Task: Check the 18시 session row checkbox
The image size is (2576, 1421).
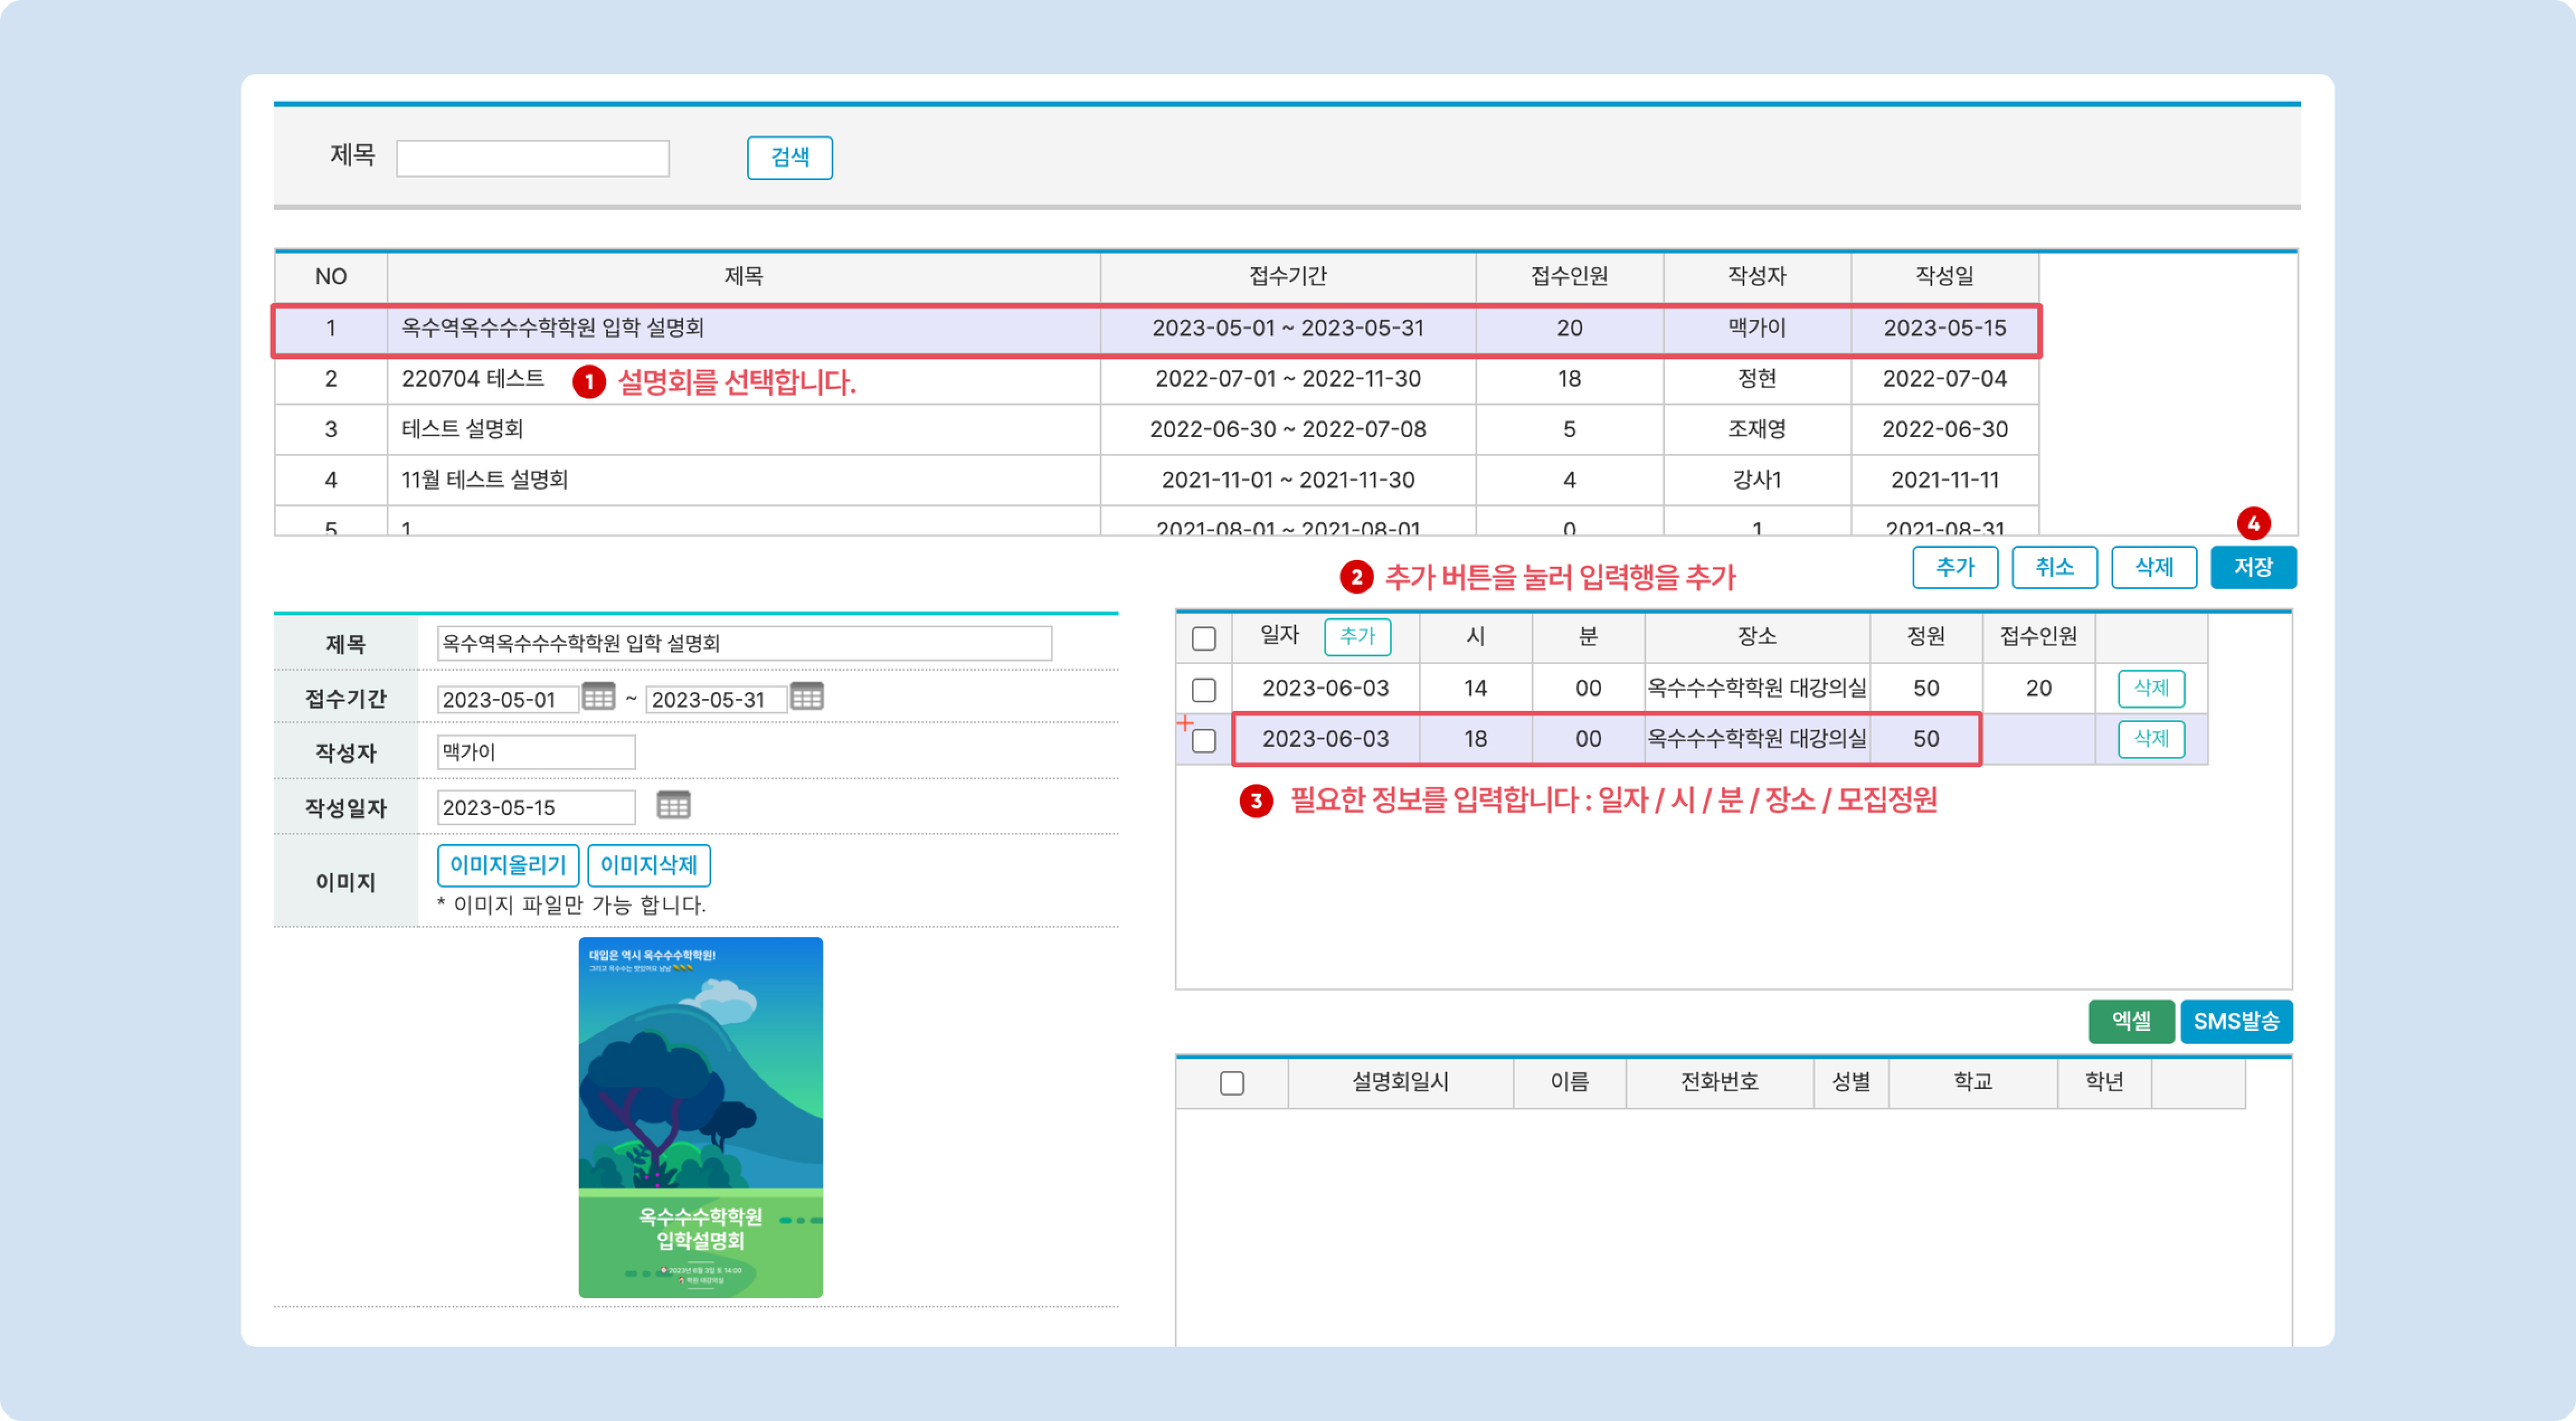Action: point(1204,740)
